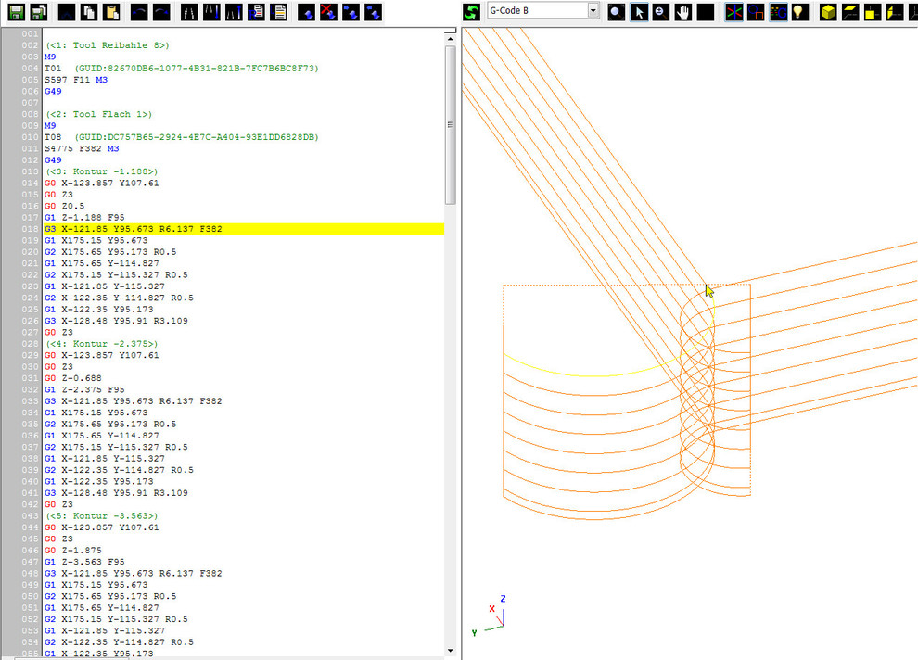This screenshot has height=660, width=918.
Task: Refresh the plot with green arrows
Action: click(x=471, y=12)
